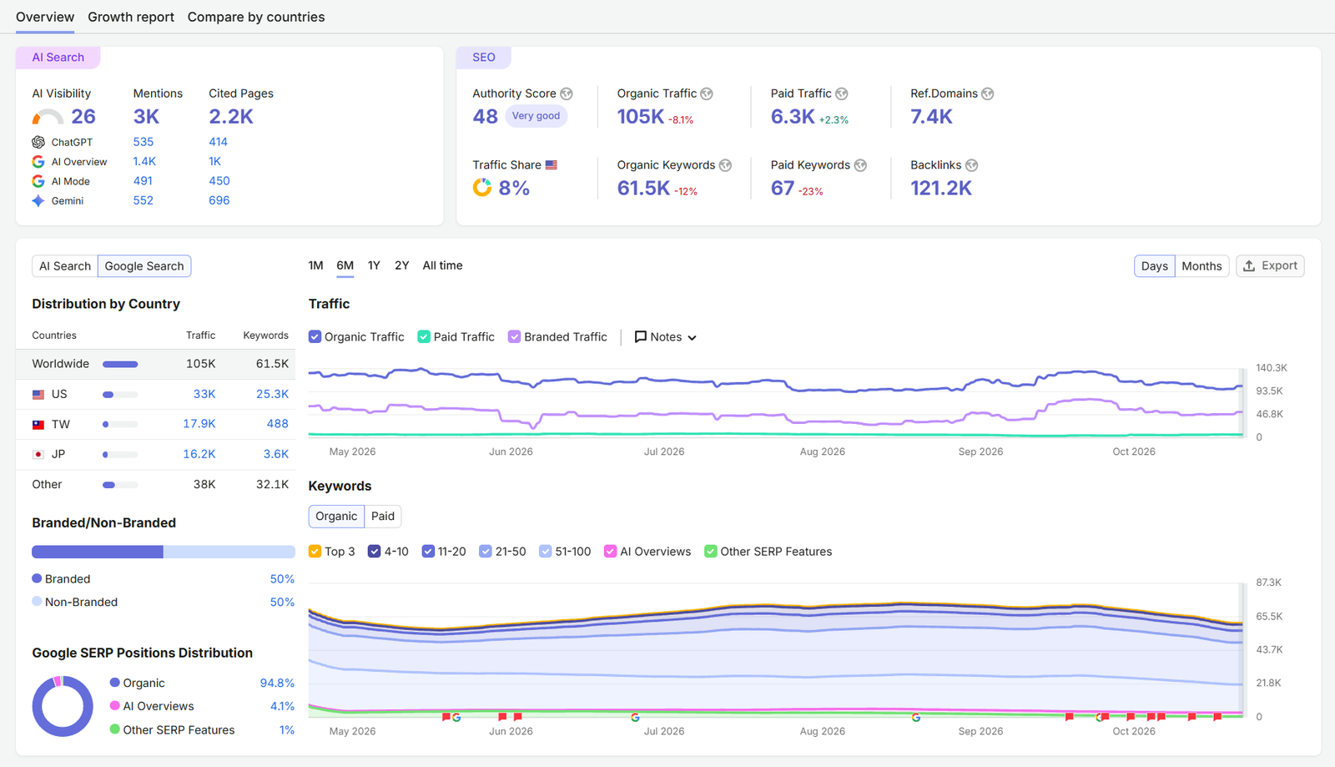1335x767 pixels.
Task: Click the US flag beside Traffic Share
Action: (x=552, y=165)
